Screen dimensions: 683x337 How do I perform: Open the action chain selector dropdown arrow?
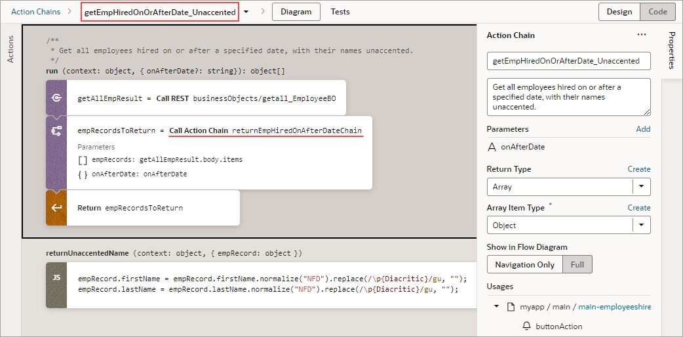[246, 12]
